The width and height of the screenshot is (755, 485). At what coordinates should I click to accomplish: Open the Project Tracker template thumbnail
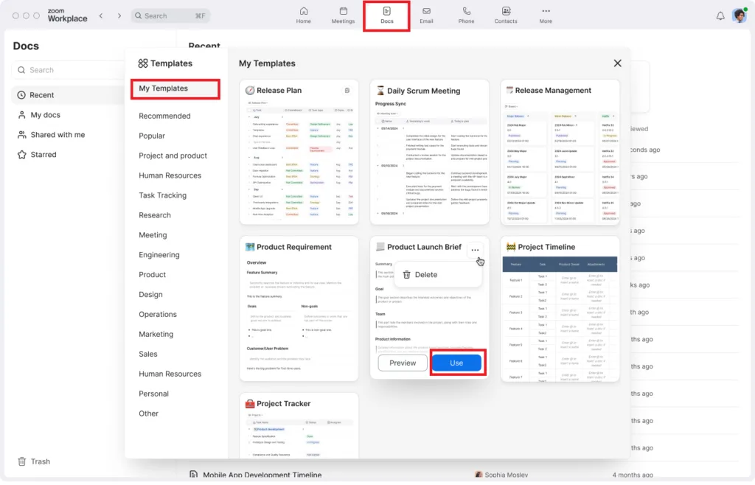(299, 428)
